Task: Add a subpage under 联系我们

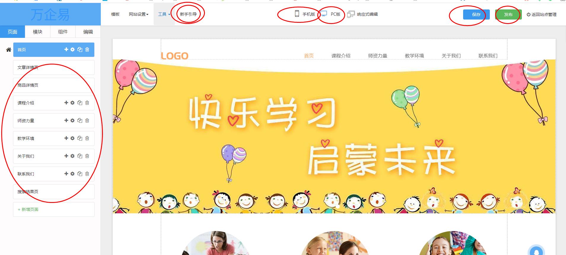Action: click(66, 174)
